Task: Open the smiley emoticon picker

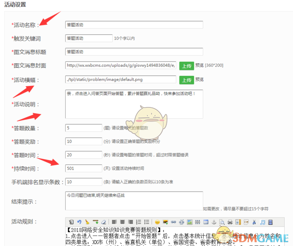Action: (x=157, y=222)
